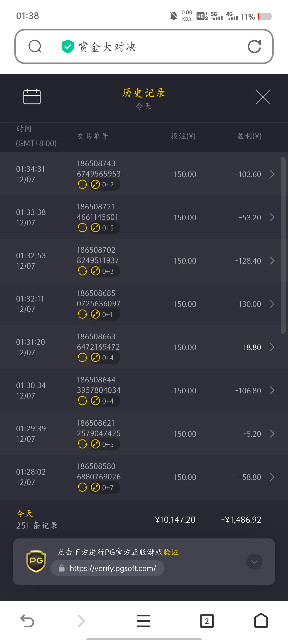The image size is (288, 641).
Task: Tap the browser search magnifier icon
Action: (35, 46)
